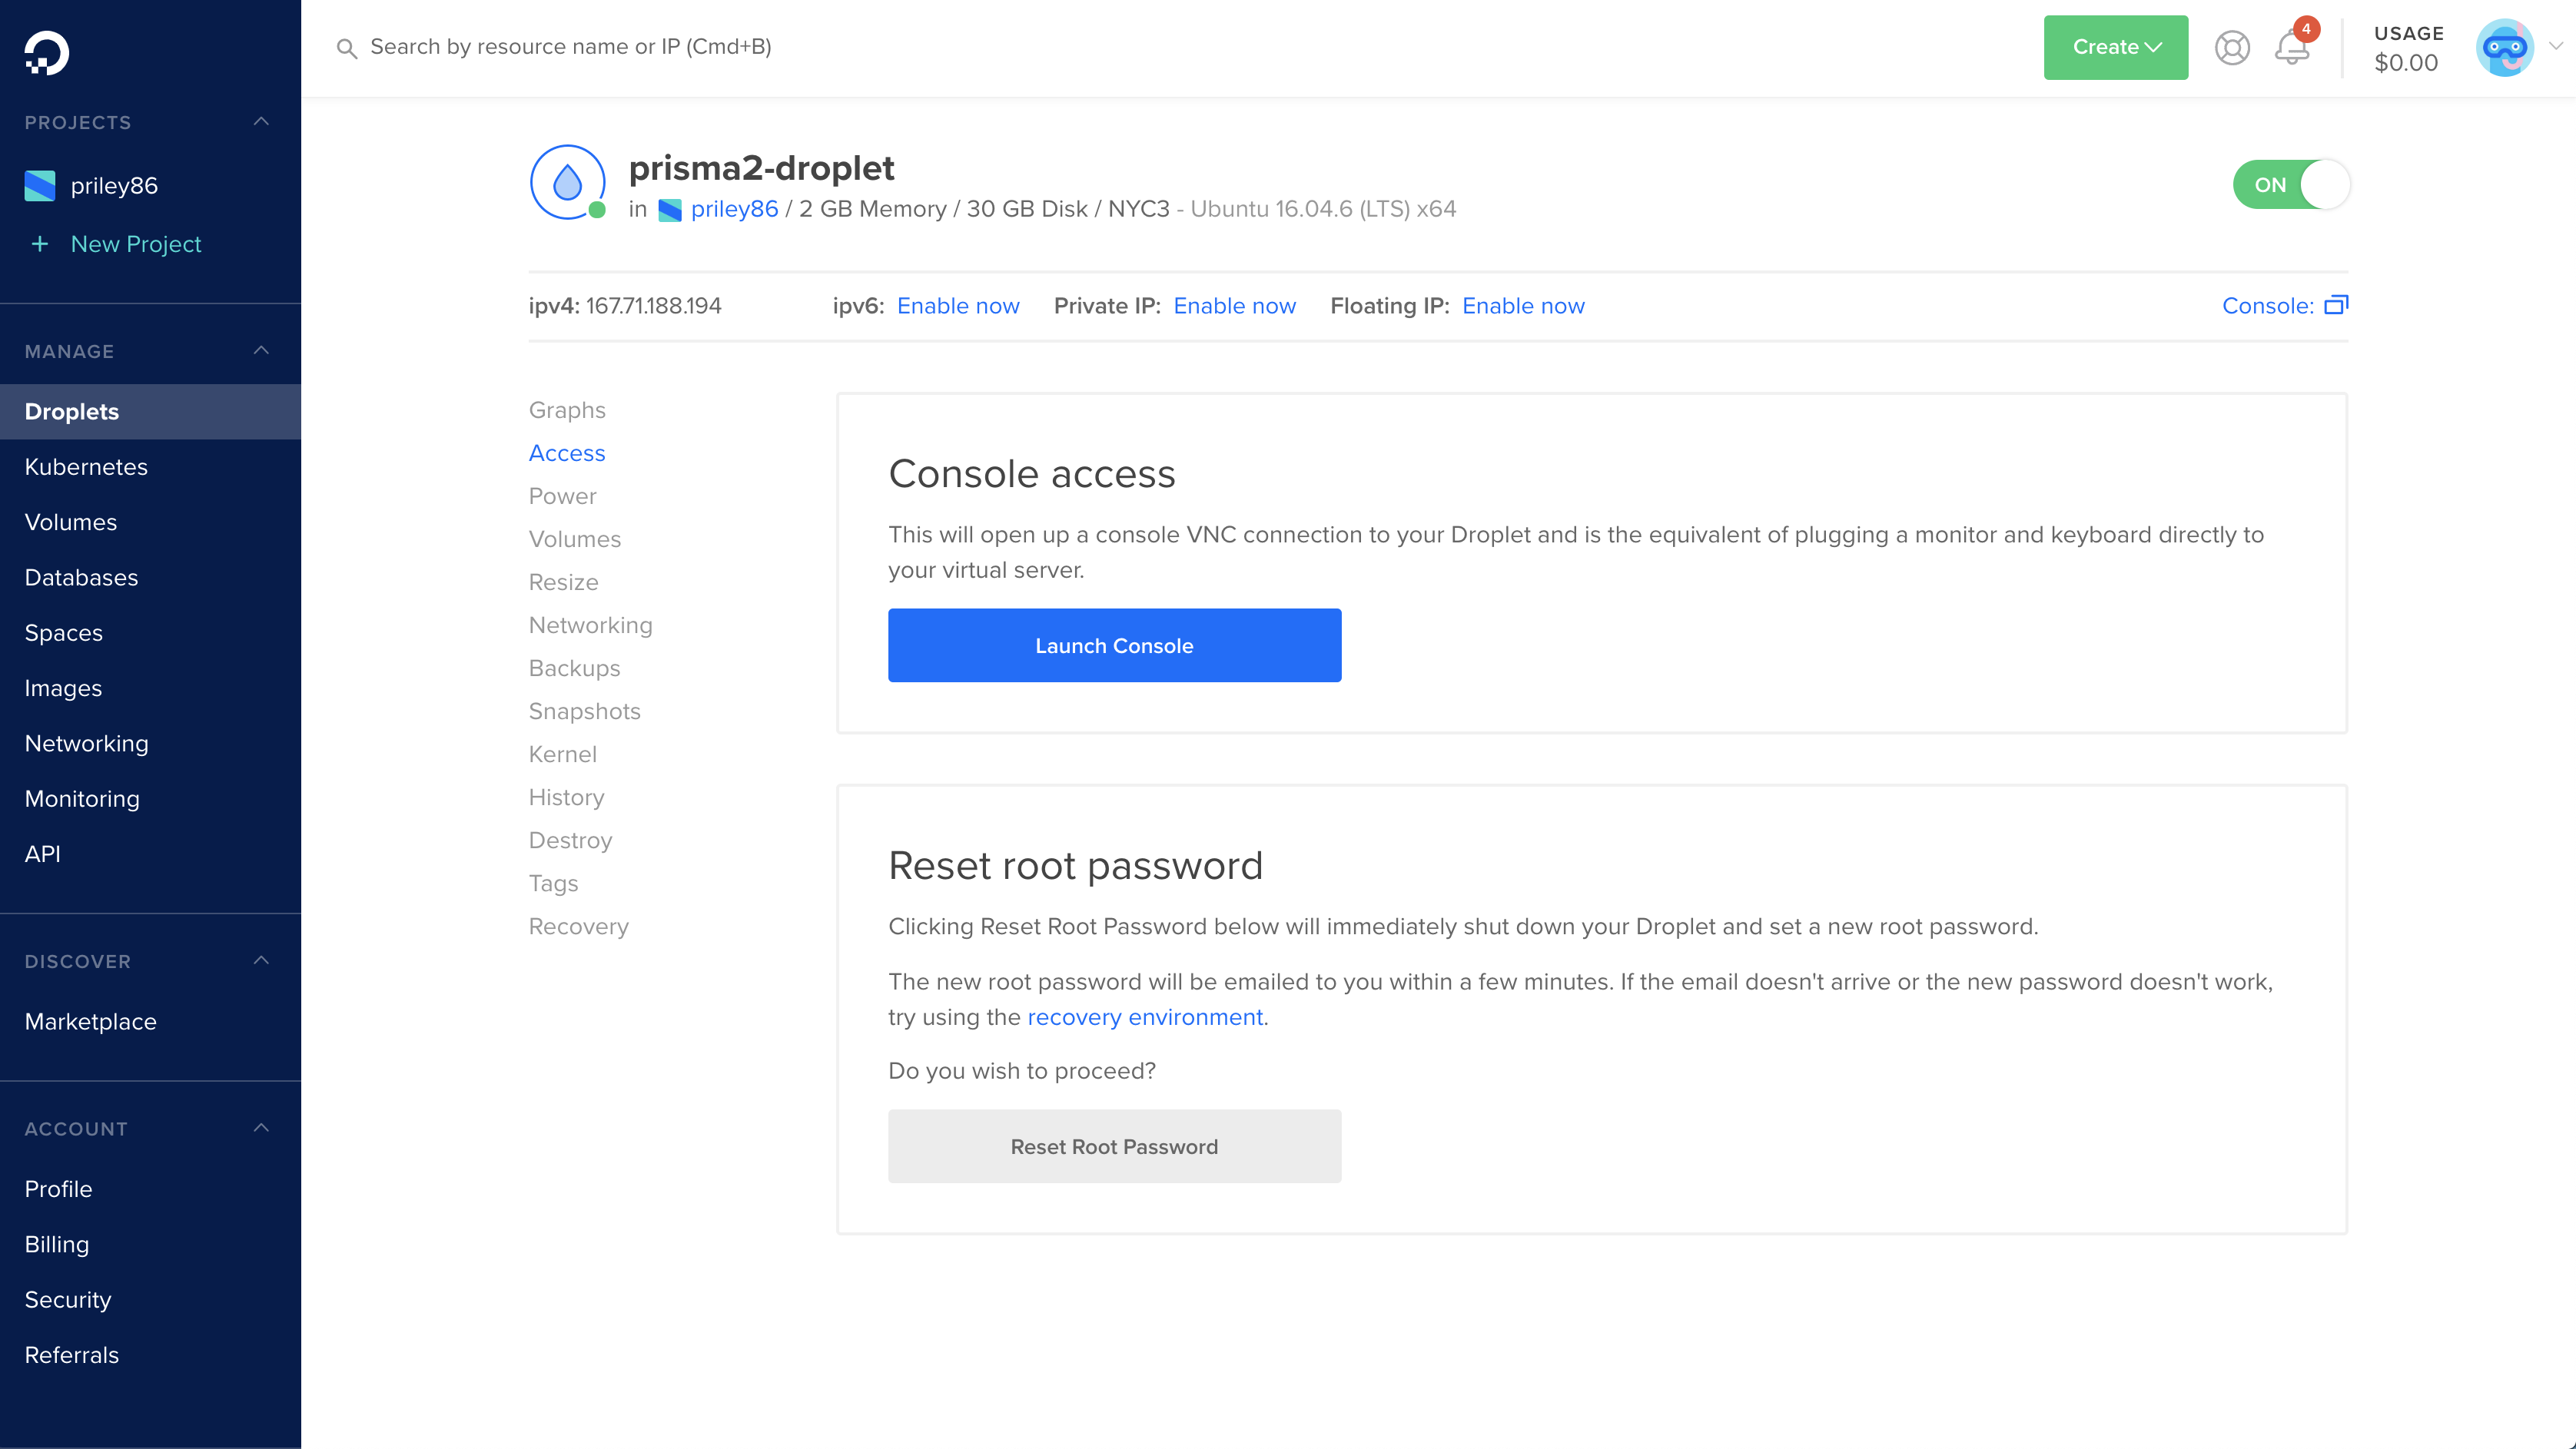The image size is (2576, 1449).
Task: Open the recovery environment link
Action: 1145,1017
